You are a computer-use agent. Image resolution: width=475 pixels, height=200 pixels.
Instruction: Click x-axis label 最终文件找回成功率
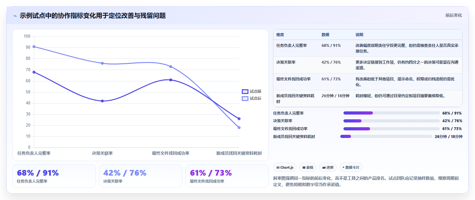pos(171,153)
